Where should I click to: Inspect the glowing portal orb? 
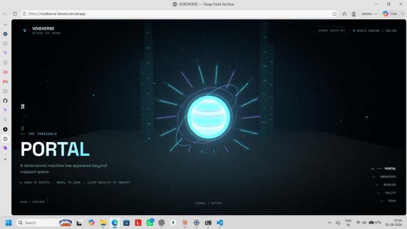pos(209,117)
